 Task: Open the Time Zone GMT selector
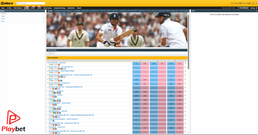coord(228,8)
